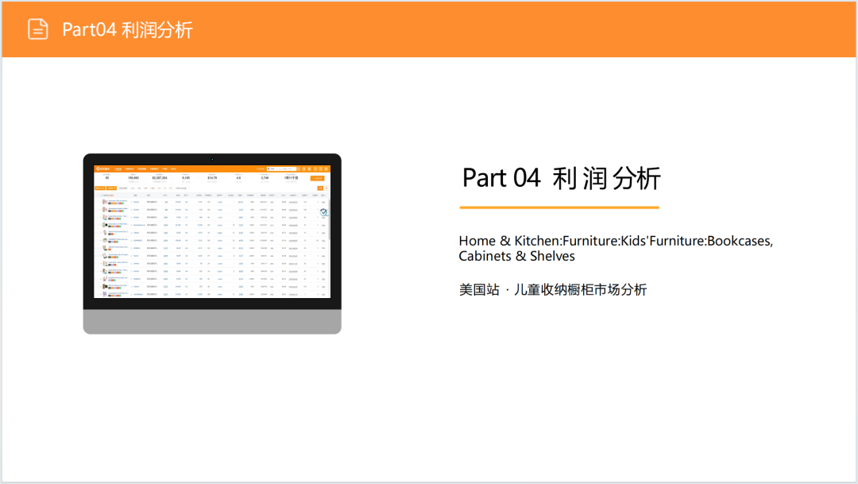This screenshot has height=484, width=858.
Task: Click the orange button right of the summary stats
Action: point(317,178)
